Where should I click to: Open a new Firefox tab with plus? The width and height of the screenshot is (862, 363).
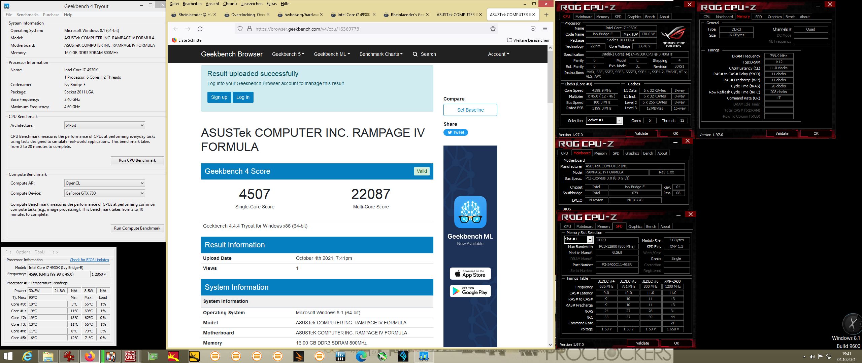pyautogui.click(x=546, y=15)
